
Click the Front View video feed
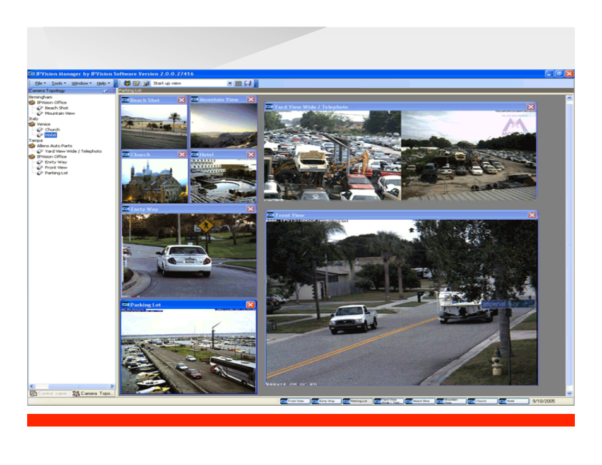[x=402, y=303]
